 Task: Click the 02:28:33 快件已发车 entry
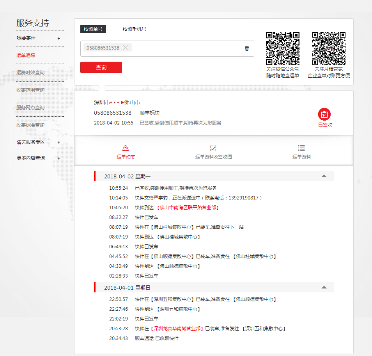(x=134, y=276)
